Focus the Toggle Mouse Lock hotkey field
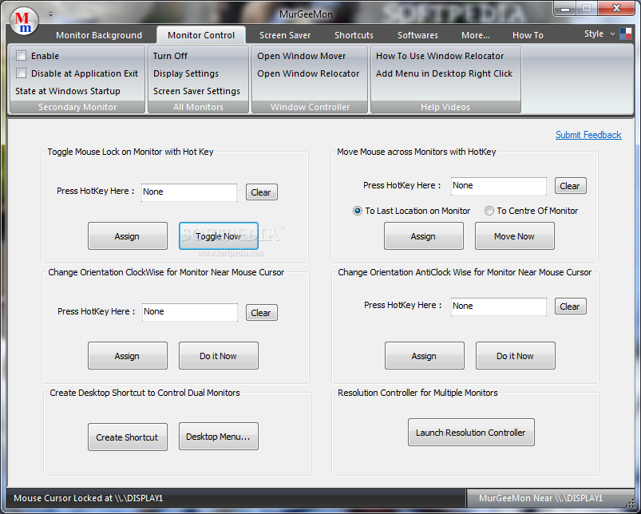Screen dimensions: 641x514 189,192
